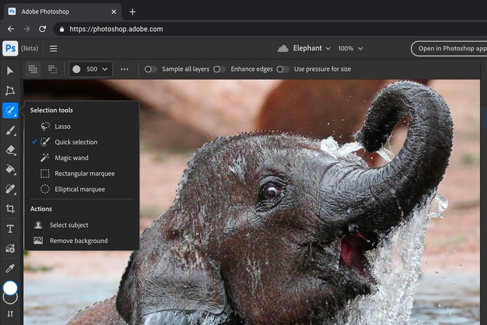Viewport: 487px width, 325px height.
Task: Choose Add to selection mode
Action: pos(33,69)
